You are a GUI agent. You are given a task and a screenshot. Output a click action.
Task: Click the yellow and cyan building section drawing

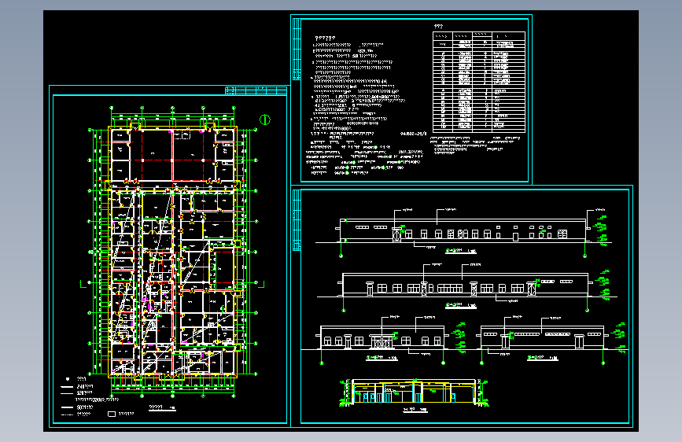pos(414,393)
